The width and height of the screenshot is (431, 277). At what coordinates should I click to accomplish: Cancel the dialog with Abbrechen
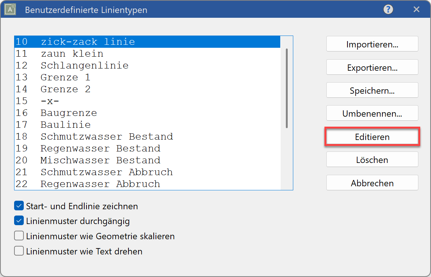[372, 183]
